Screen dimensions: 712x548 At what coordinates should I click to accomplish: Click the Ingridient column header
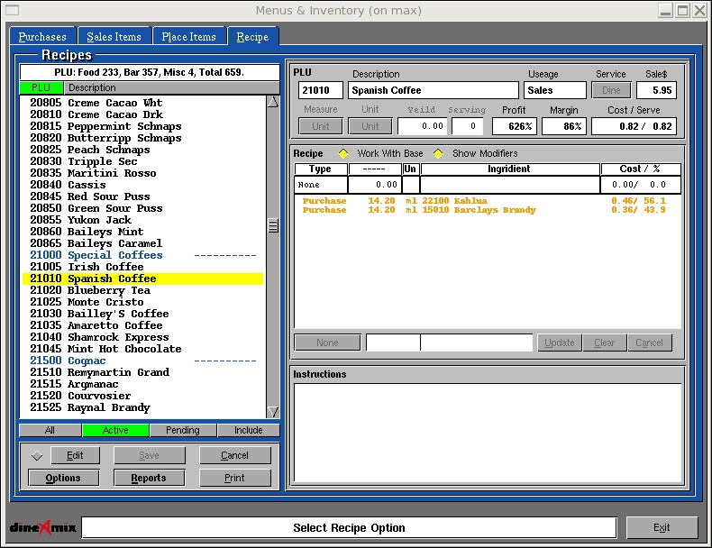tap(509, 169)
